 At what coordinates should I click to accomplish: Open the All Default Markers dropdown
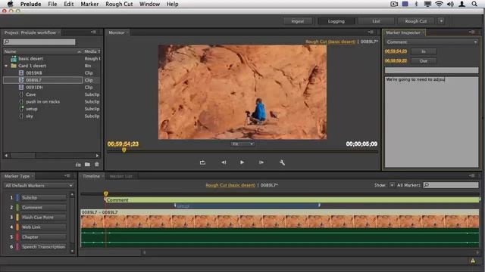(x=39, y=185)
